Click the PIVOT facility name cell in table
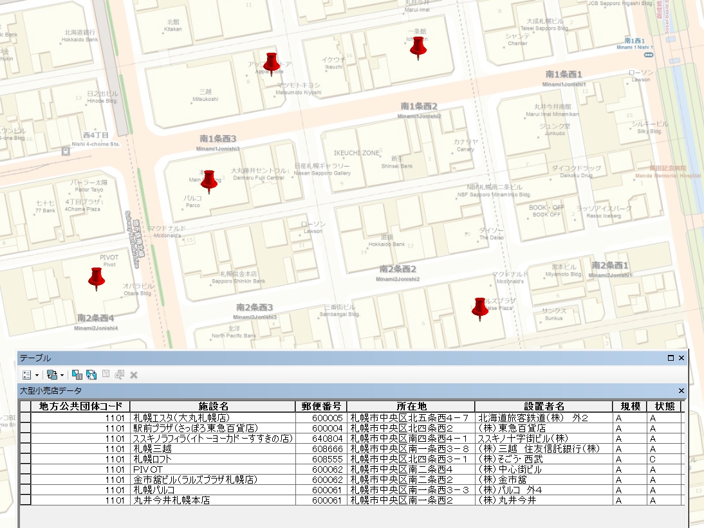Screen dimensions: 704x528 (x=213, y=469)
